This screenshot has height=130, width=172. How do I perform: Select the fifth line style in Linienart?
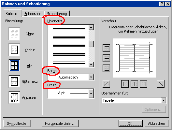(x=69, y=63)
